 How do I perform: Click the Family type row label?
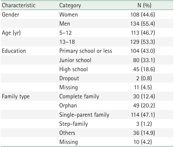pyautogui.click(x=15, y=97)
